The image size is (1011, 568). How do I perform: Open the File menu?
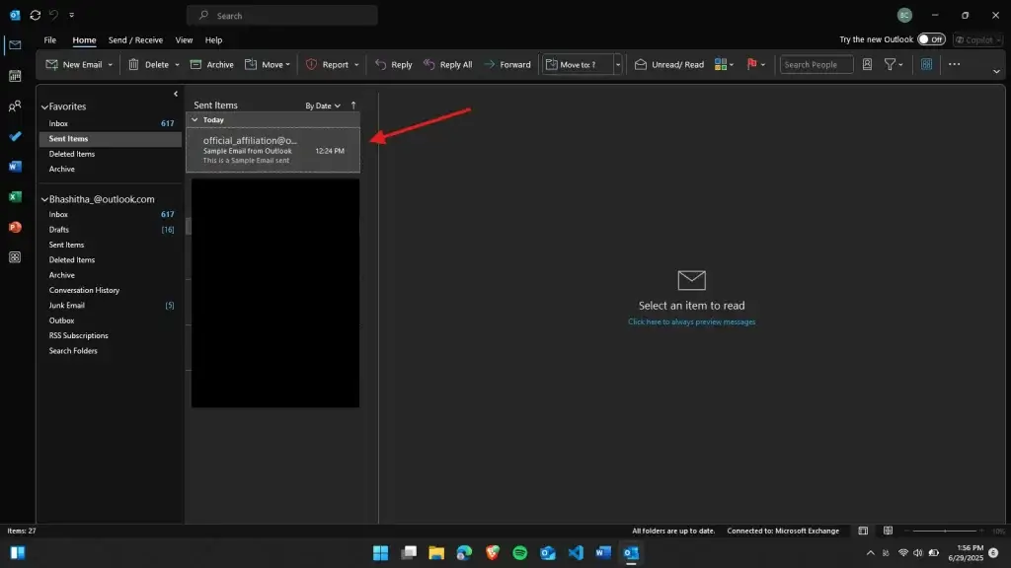pyautogui.click(x=49, y=39)
